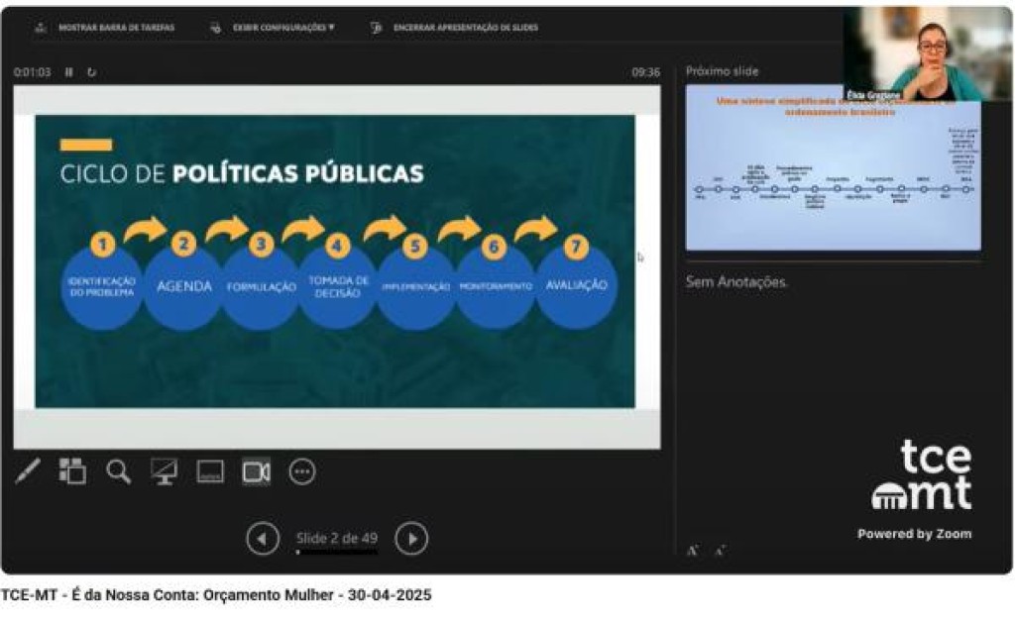Click the next slide preview thumbnail
Image resolution: width=1015 pixels, height=619 pixels.
click(833, 168)
